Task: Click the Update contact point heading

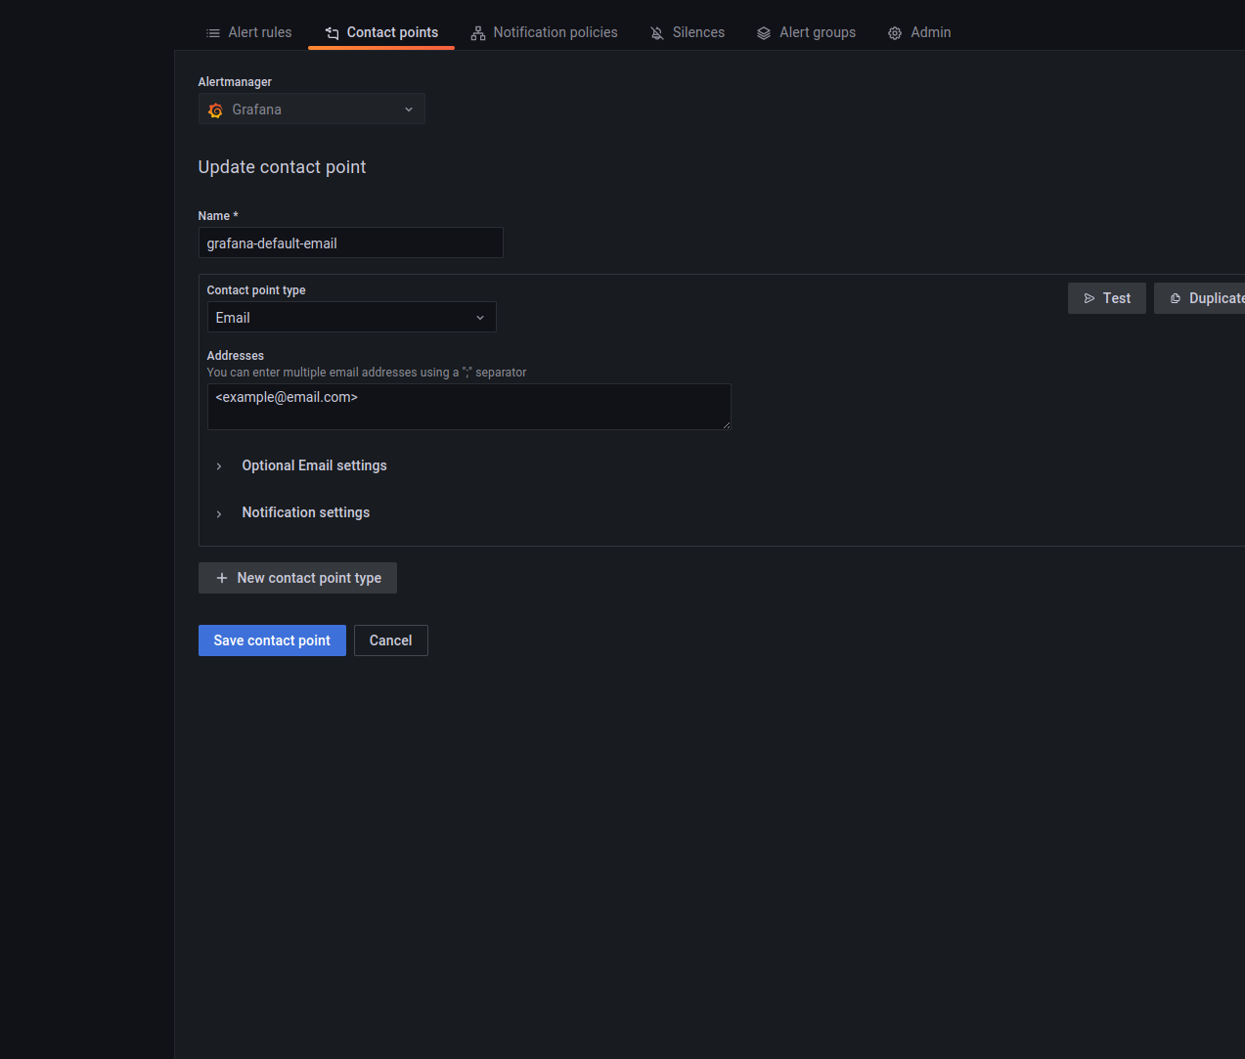Action: coord(282,167)
